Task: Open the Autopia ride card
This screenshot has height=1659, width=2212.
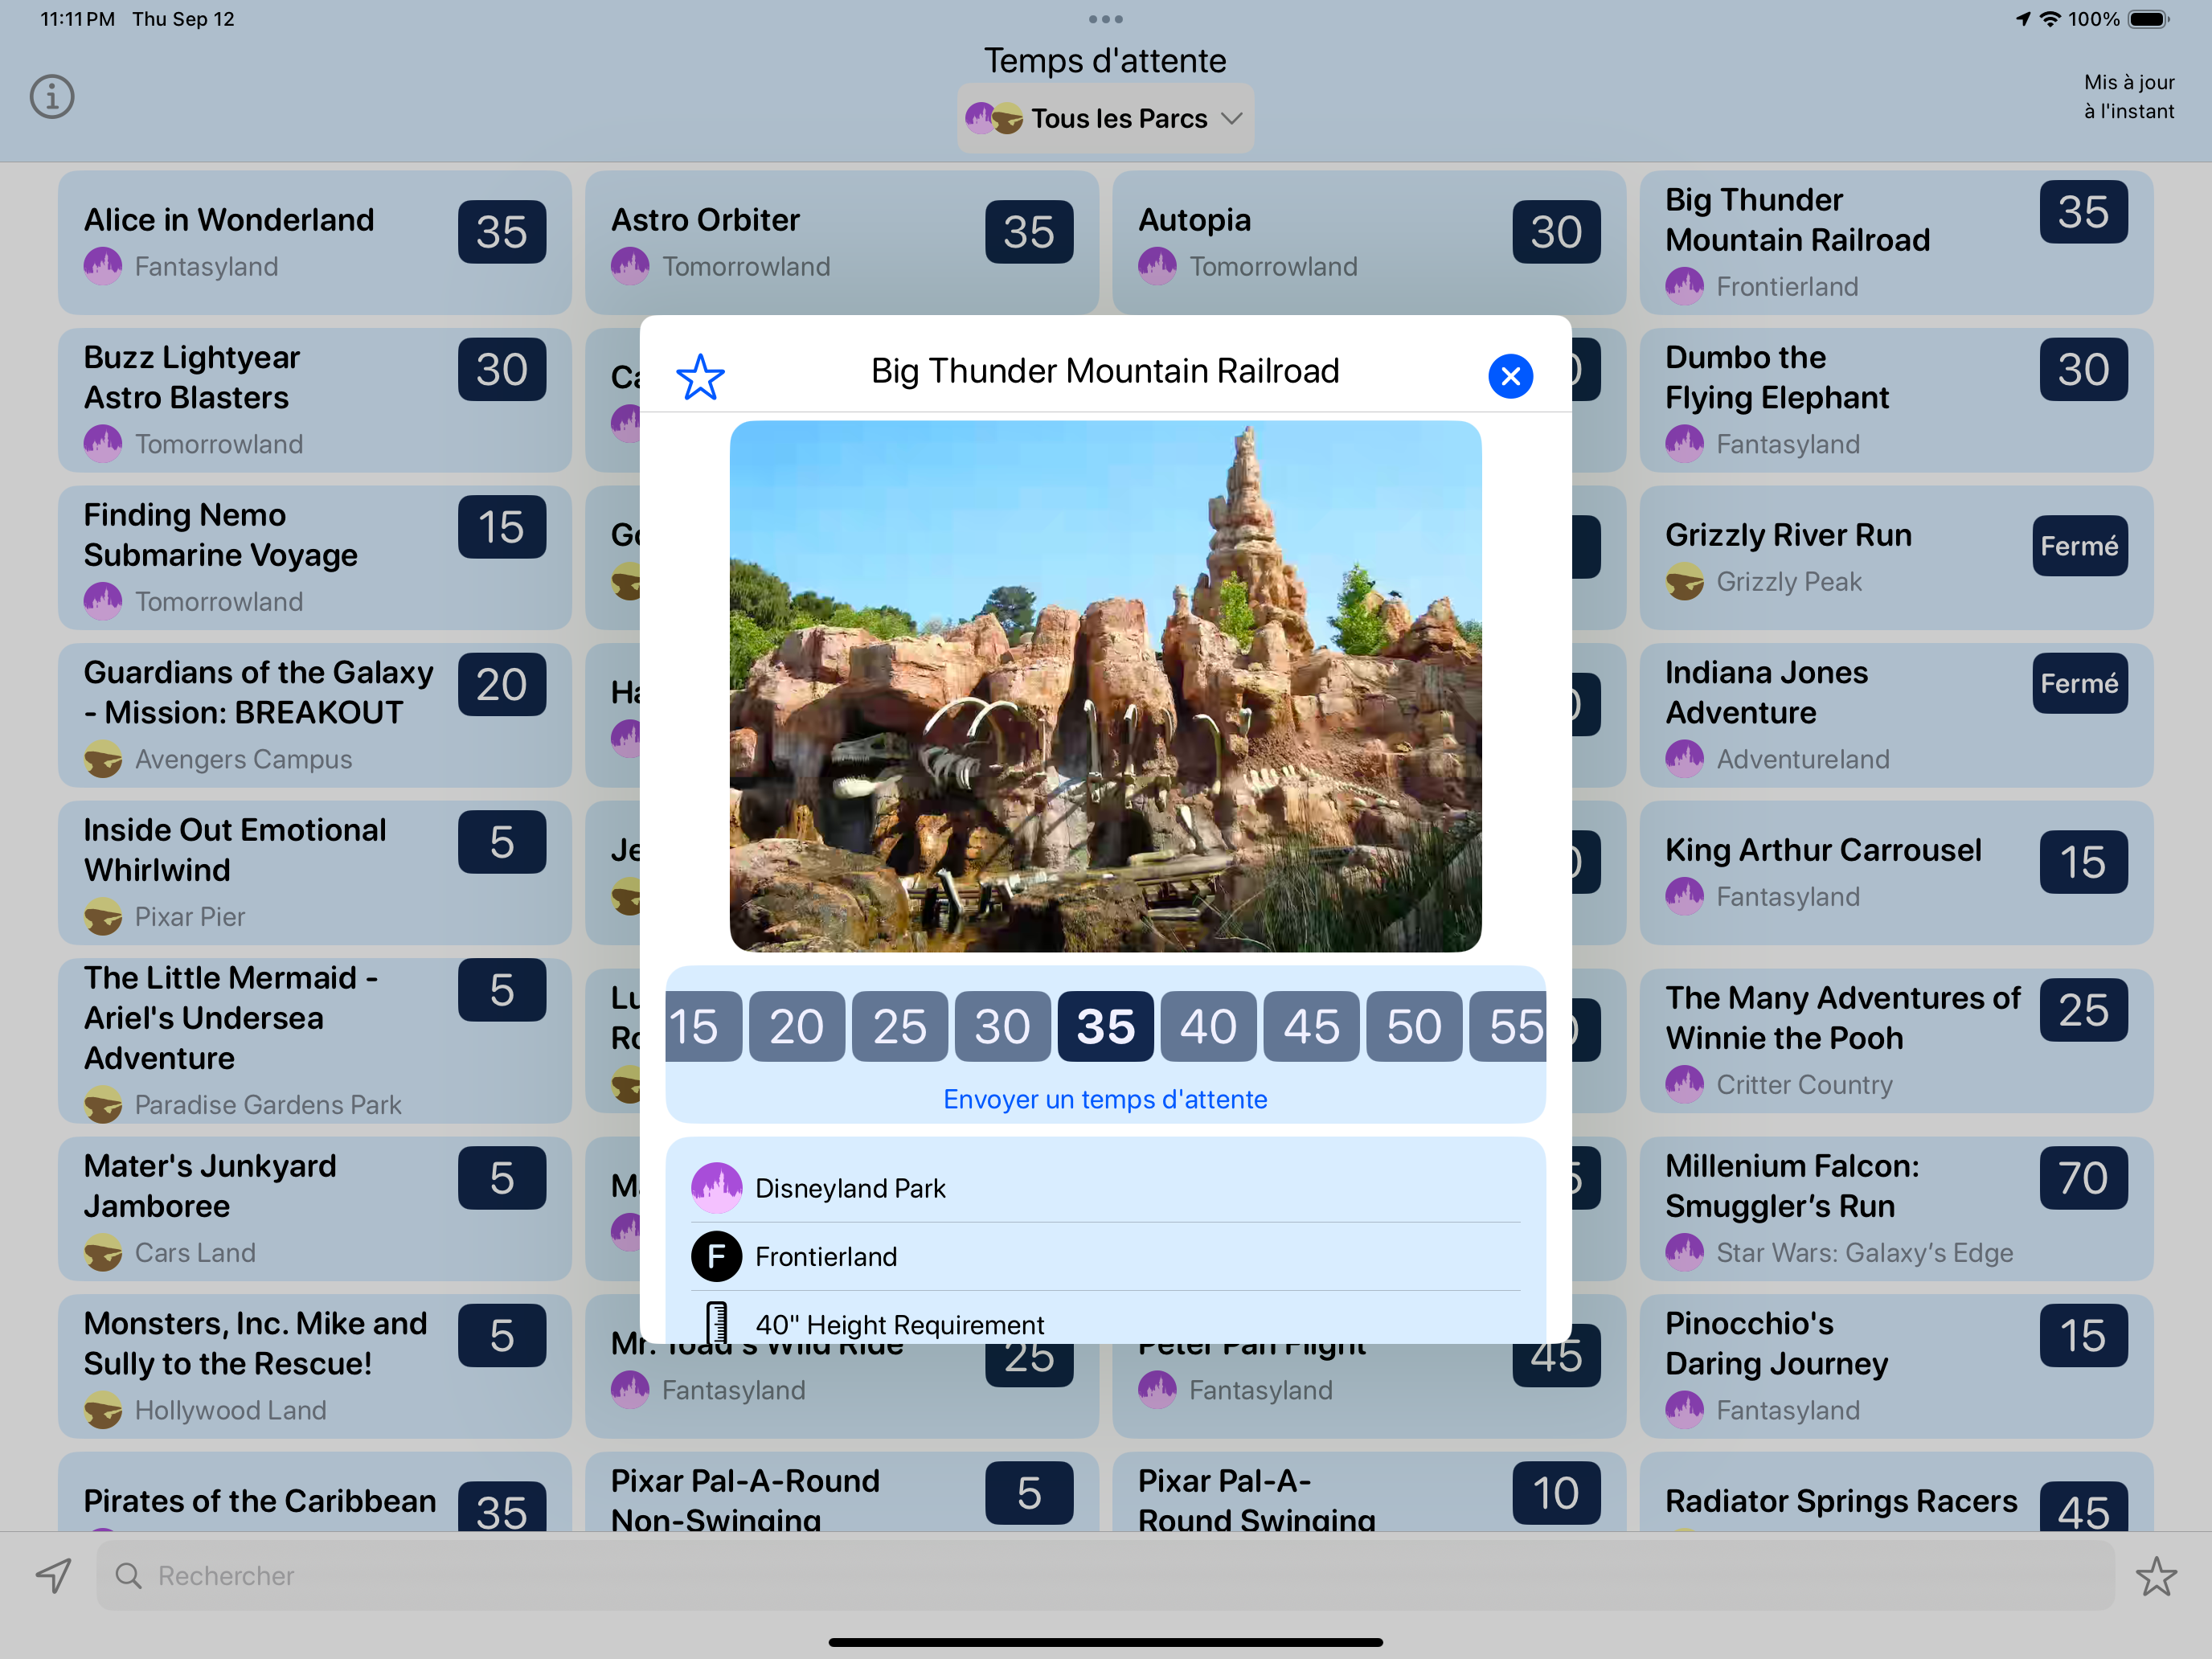Action: [x=1368, y=242]
